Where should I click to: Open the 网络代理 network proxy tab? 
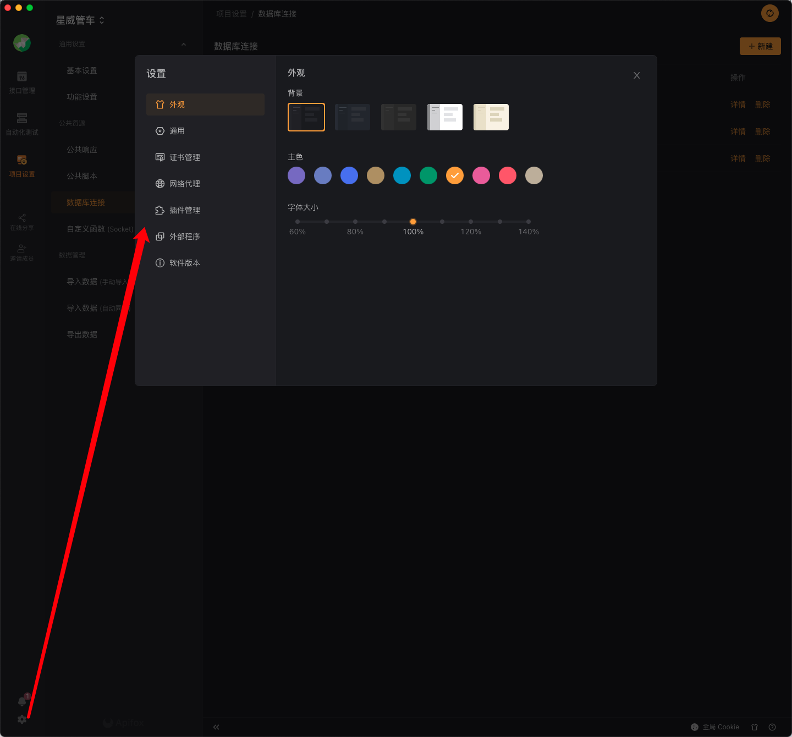[205, 184]
